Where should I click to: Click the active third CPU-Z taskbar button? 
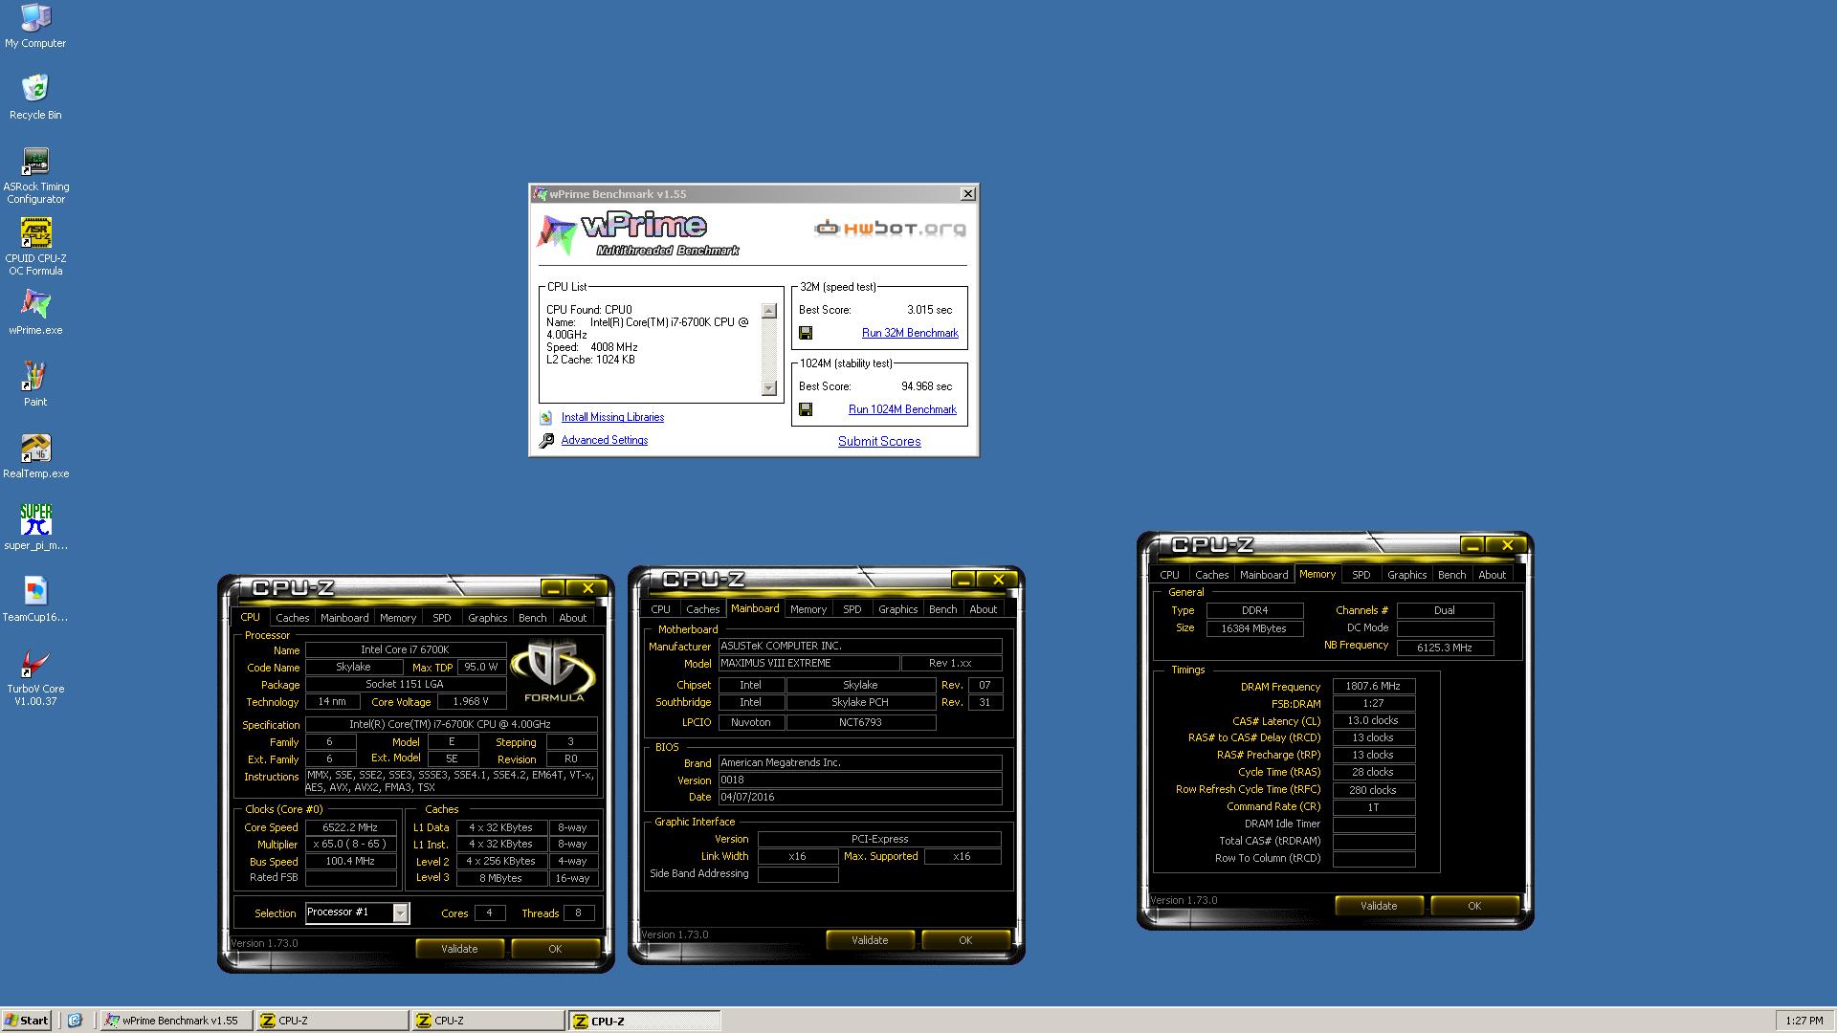click(644, 1021)
